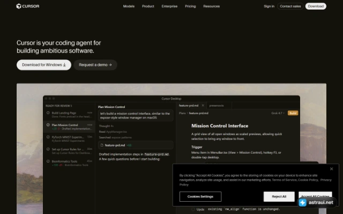Image resolution: width=343 pixels, height=214 pixels.
Task: Click the header Download button
Action: 316,6
